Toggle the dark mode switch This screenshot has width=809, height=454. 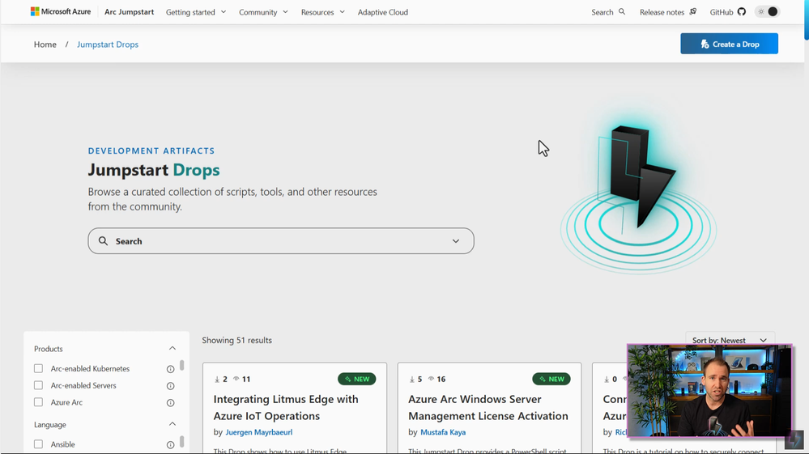point(767,11)
